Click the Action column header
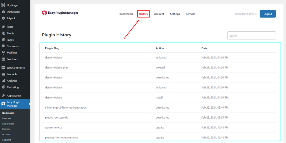Screen dimensions: 286x143 (x=160, y=48)
